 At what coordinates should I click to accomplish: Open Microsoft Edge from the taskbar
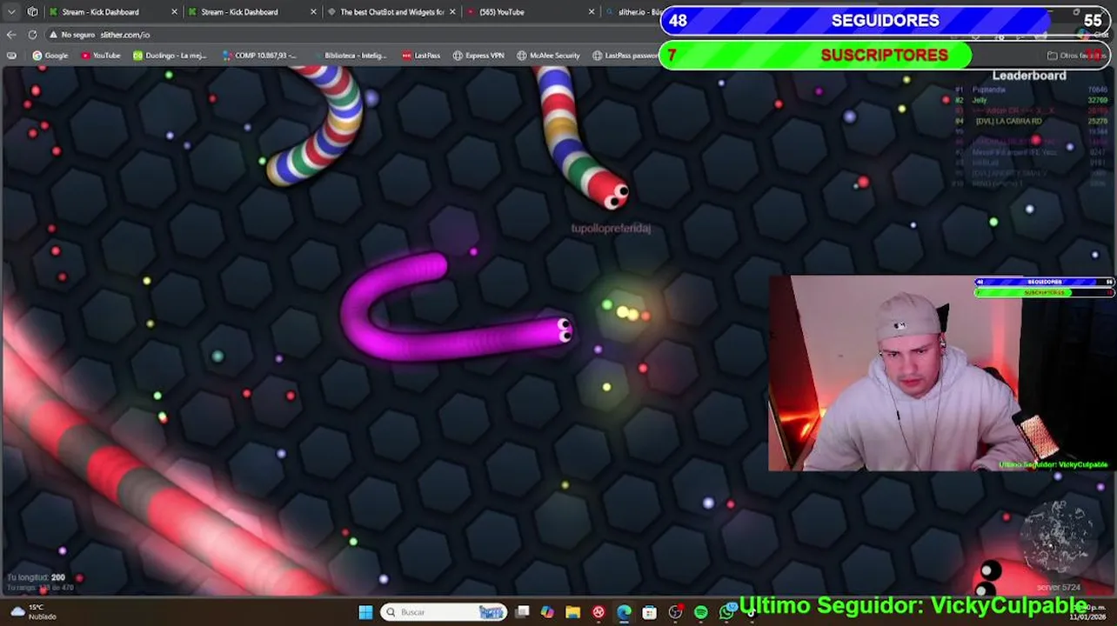click(624, 612)
